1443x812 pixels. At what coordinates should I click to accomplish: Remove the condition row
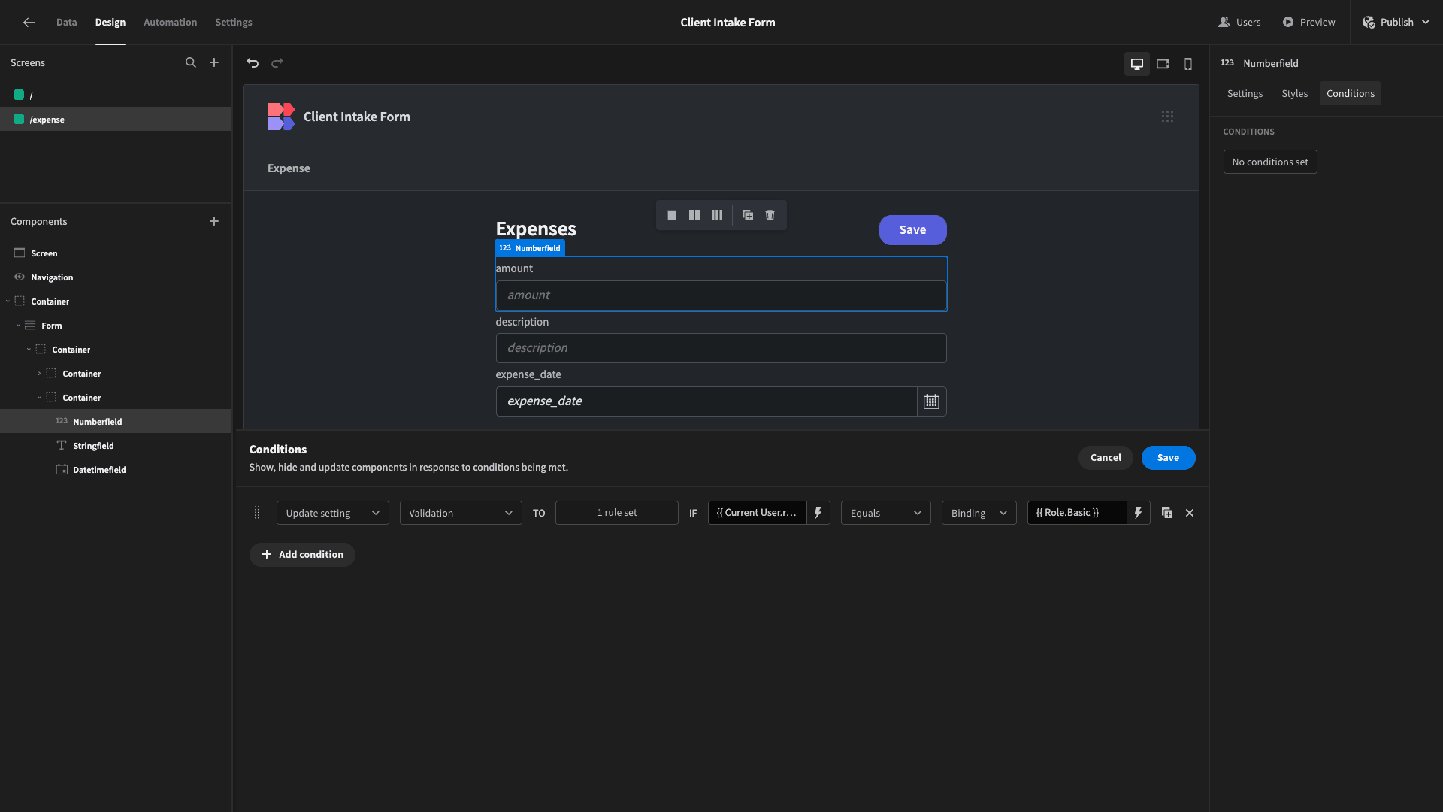pyautogui.click(x=1190, y=513)
